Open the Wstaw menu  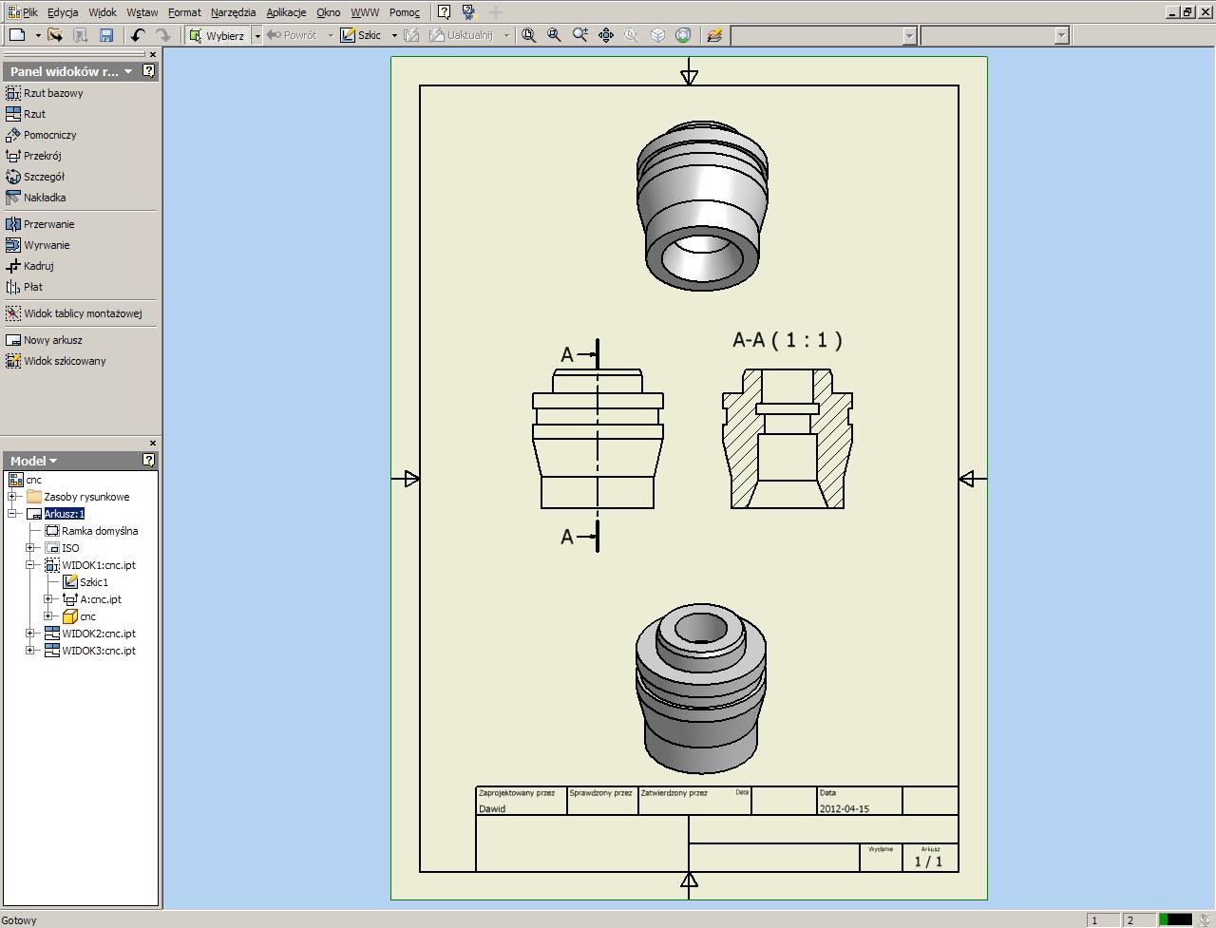[x=142, y=12]
